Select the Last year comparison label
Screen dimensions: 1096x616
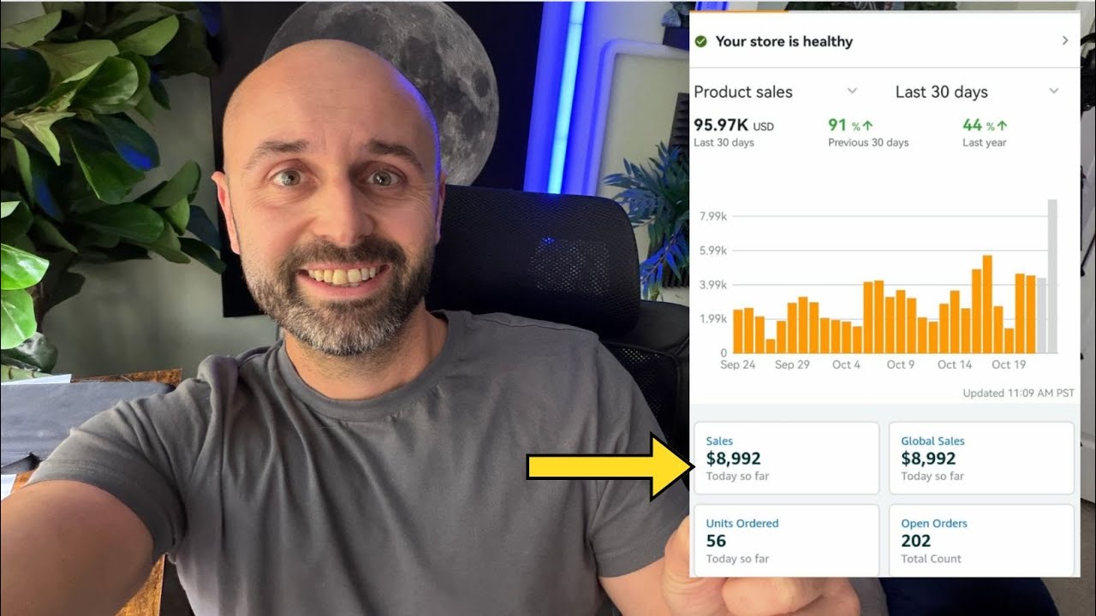coord(985,143)
